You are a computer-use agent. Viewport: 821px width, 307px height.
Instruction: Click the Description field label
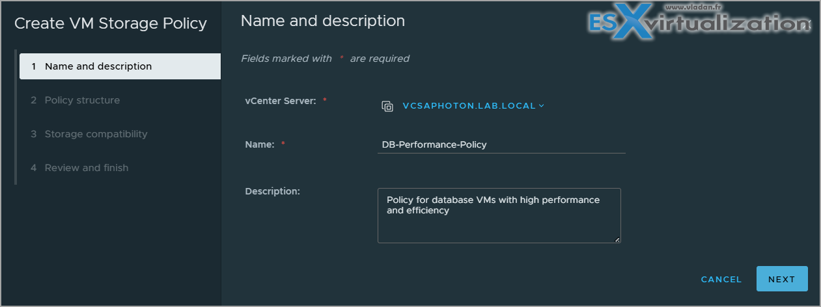pos(272,191)
